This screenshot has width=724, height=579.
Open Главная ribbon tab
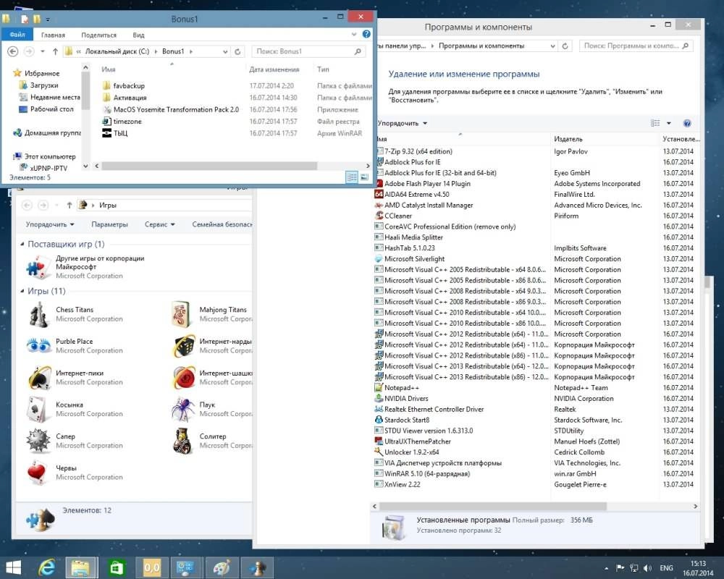pos(53,35)
